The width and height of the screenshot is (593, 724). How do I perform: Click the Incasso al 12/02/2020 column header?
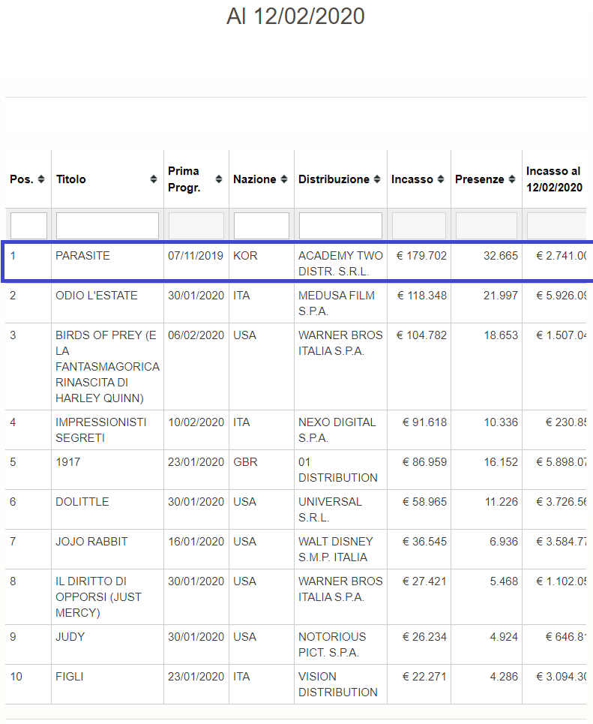pos(554,179)
